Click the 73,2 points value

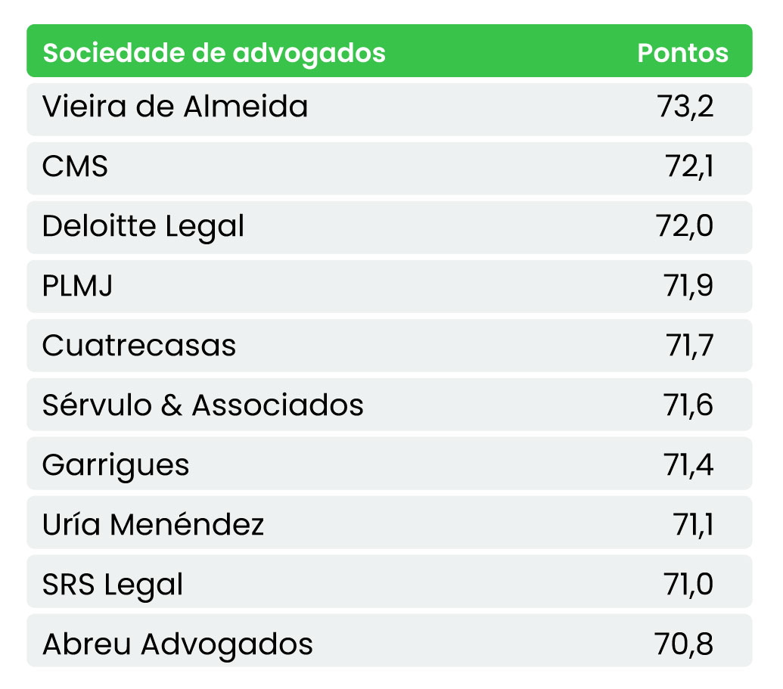pos(685,107)
